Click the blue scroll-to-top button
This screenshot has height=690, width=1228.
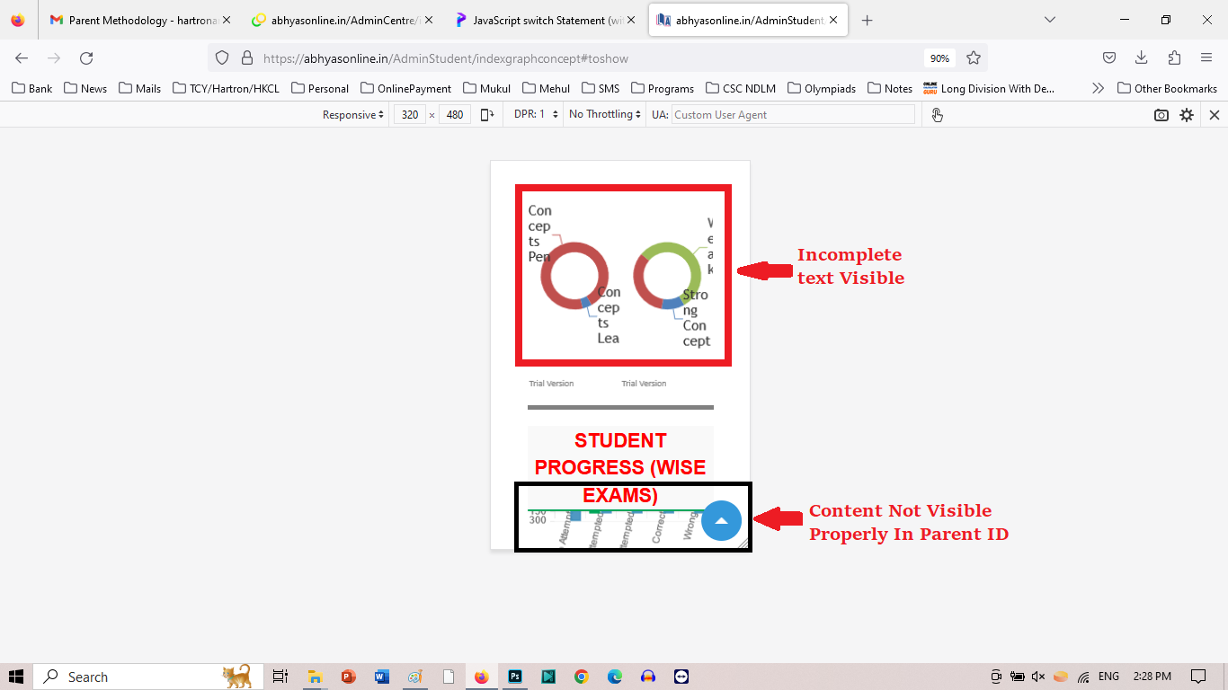click(x=721, y=520)
